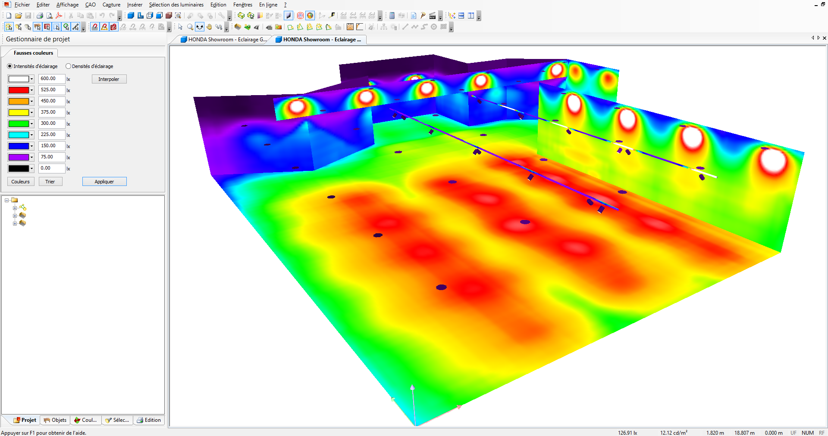Click the blue 150 lx colour swatch

tap(19, 146)
